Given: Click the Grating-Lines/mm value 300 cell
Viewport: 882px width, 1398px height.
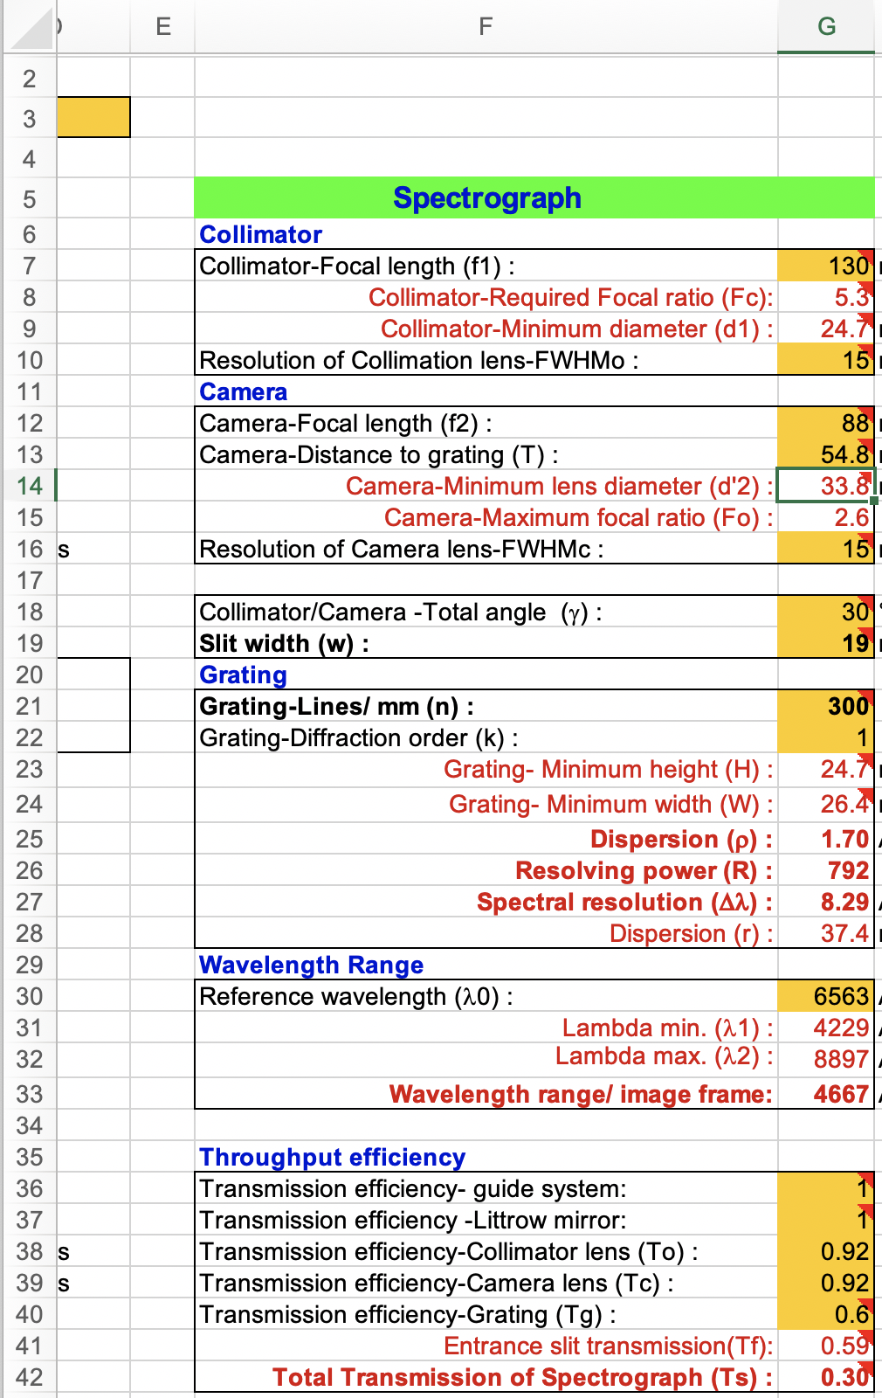Looking at the screenshot, I should [x=825, y=706].
